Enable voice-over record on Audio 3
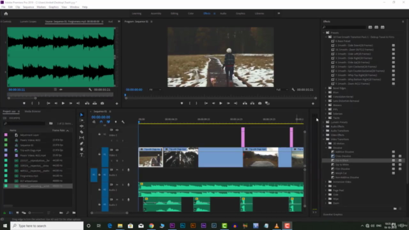409x230 pixels. click(128, 200)
